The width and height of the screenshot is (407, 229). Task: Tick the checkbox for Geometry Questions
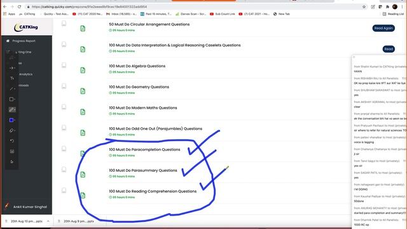pyautogui.click(x=64, y=87)
